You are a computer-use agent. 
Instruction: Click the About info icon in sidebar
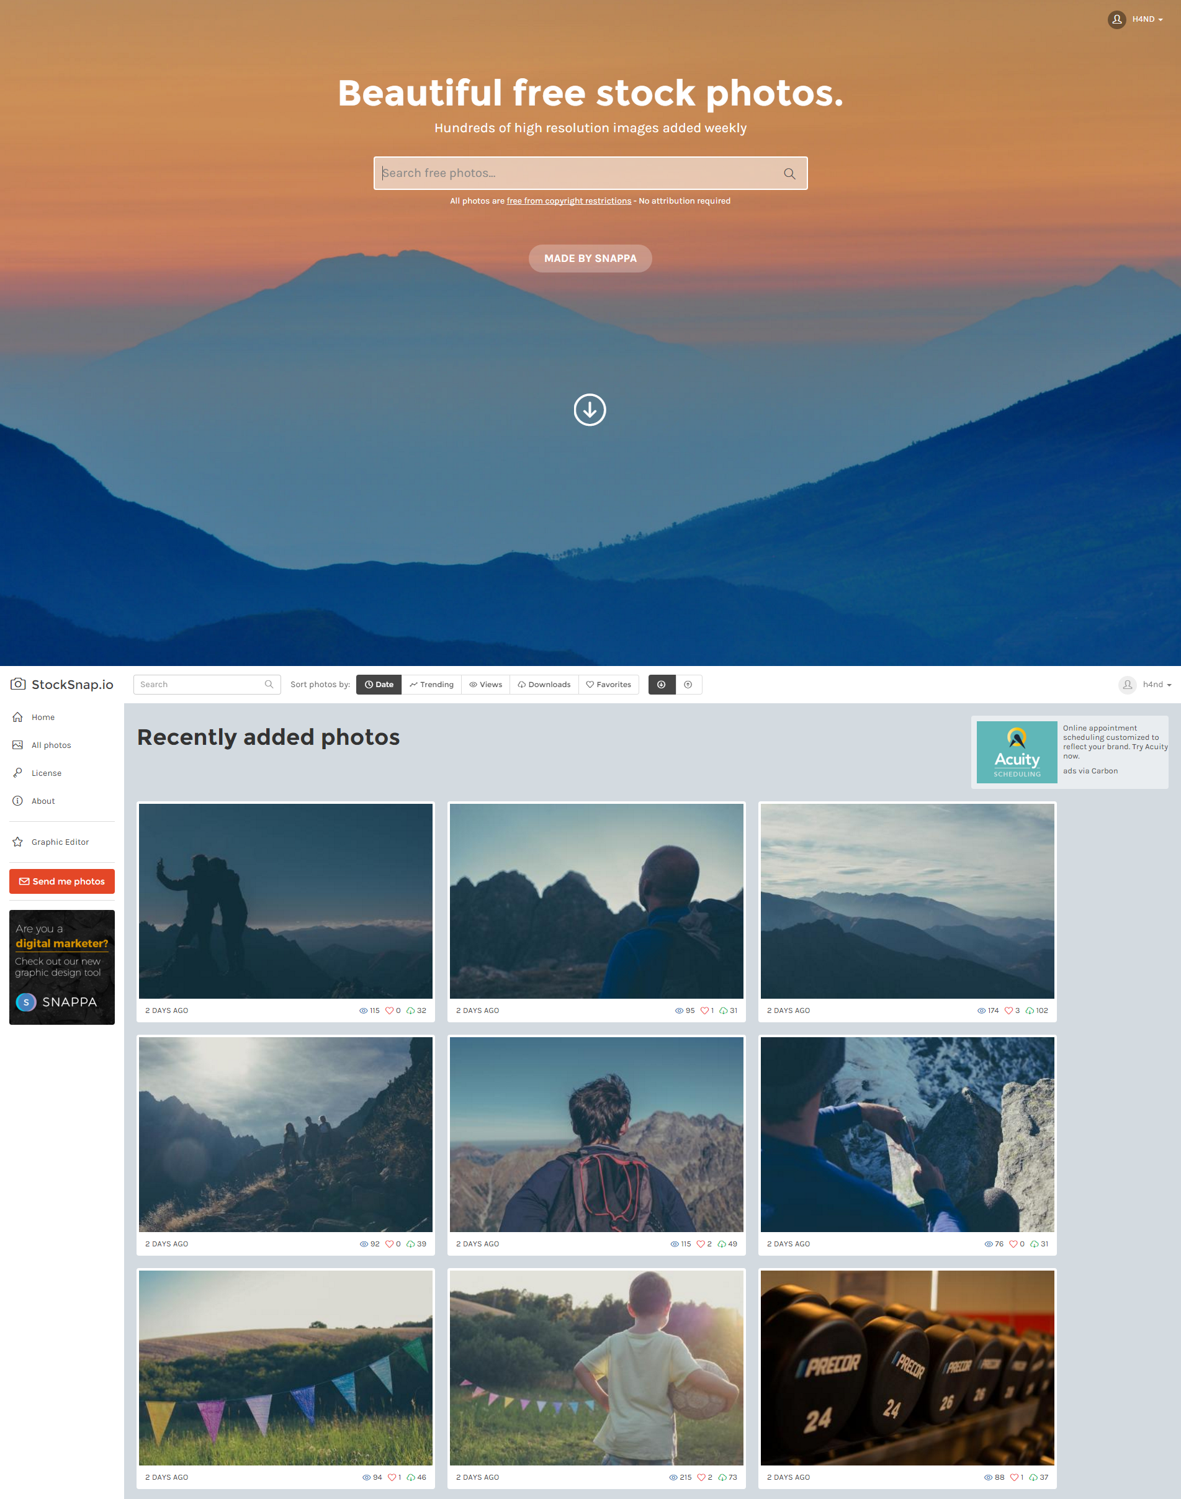pyautogui.click(x=18, y=801)
